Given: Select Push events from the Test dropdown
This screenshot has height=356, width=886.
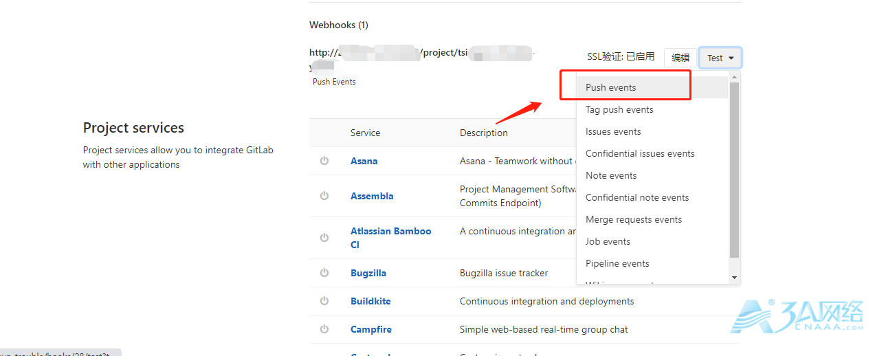Looking at the screenshot, I should [652, 87].
